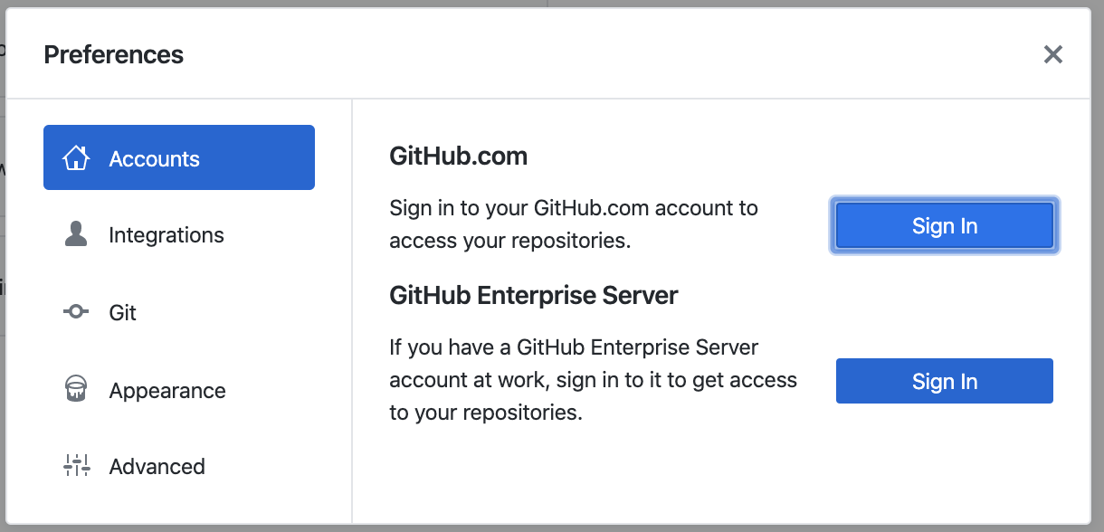Screen dimensions: 1104x532
Task: Click the house icon beside Accounts
Action: (76, 158)
